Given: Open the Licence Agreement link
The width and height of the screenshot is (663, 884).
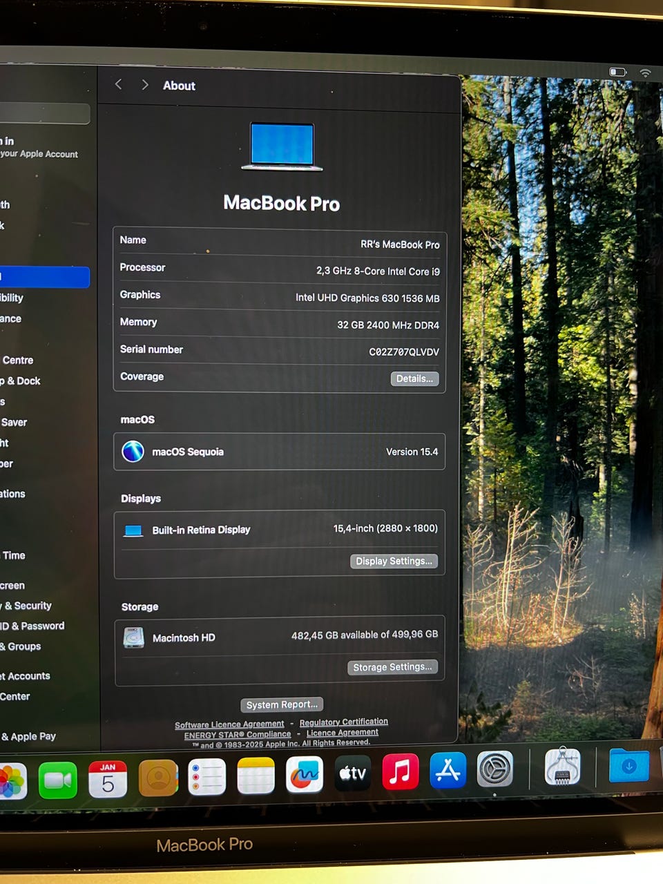Looking at the screenshot, I should point(342,732).
